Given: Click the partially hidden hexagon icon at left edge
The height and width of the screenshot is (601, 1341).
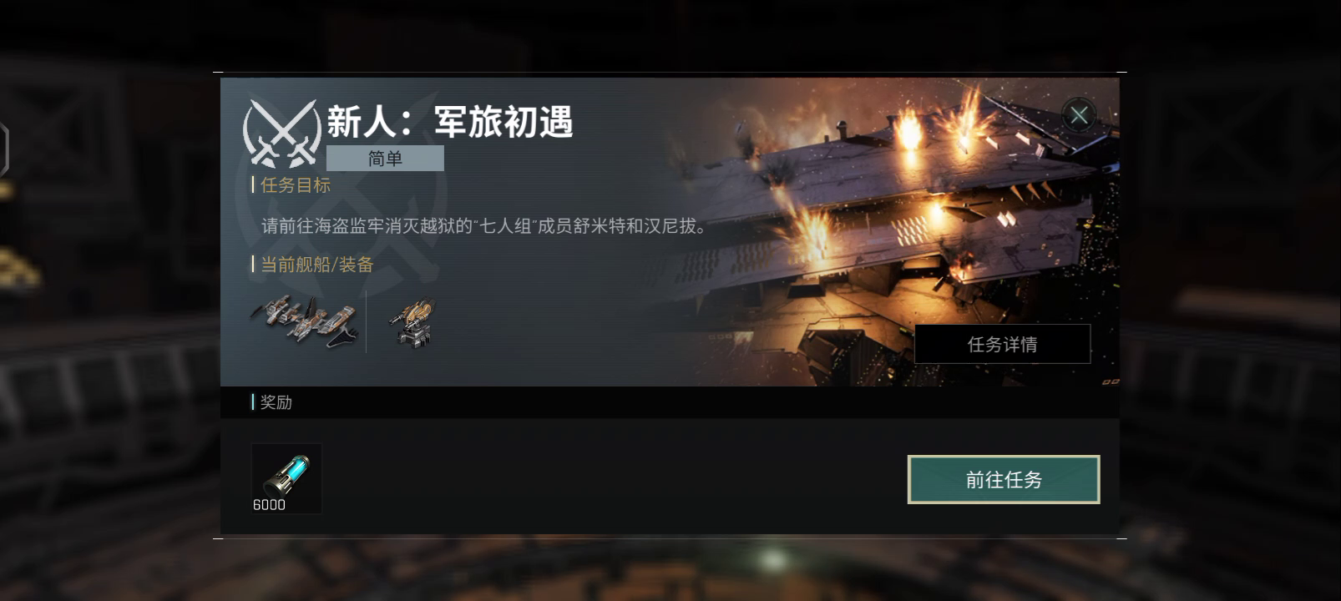Looking at the screenshot, I should click(x=4, y=150).
